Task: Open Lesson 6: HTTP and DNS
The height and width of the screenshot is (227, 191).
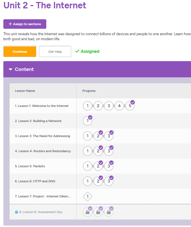Action: (35, 181)
